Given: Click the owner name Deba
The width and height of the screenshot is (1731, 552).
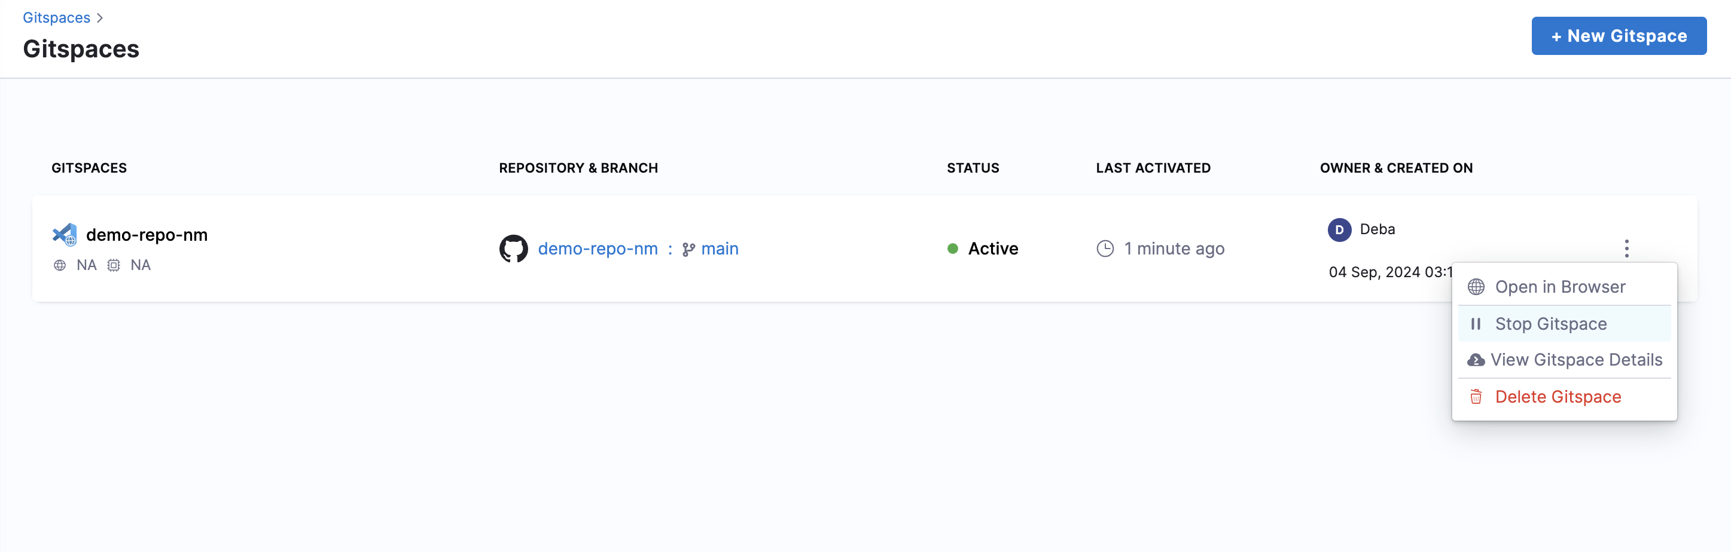Looking at the screenshot, I should click(1377, 229).
